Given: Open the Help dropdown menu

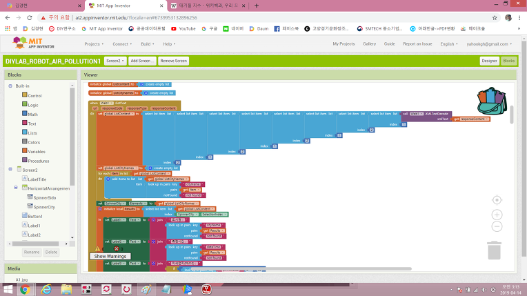Looking at the screenshot, I should pyautogui.click(x=169, y=44).
